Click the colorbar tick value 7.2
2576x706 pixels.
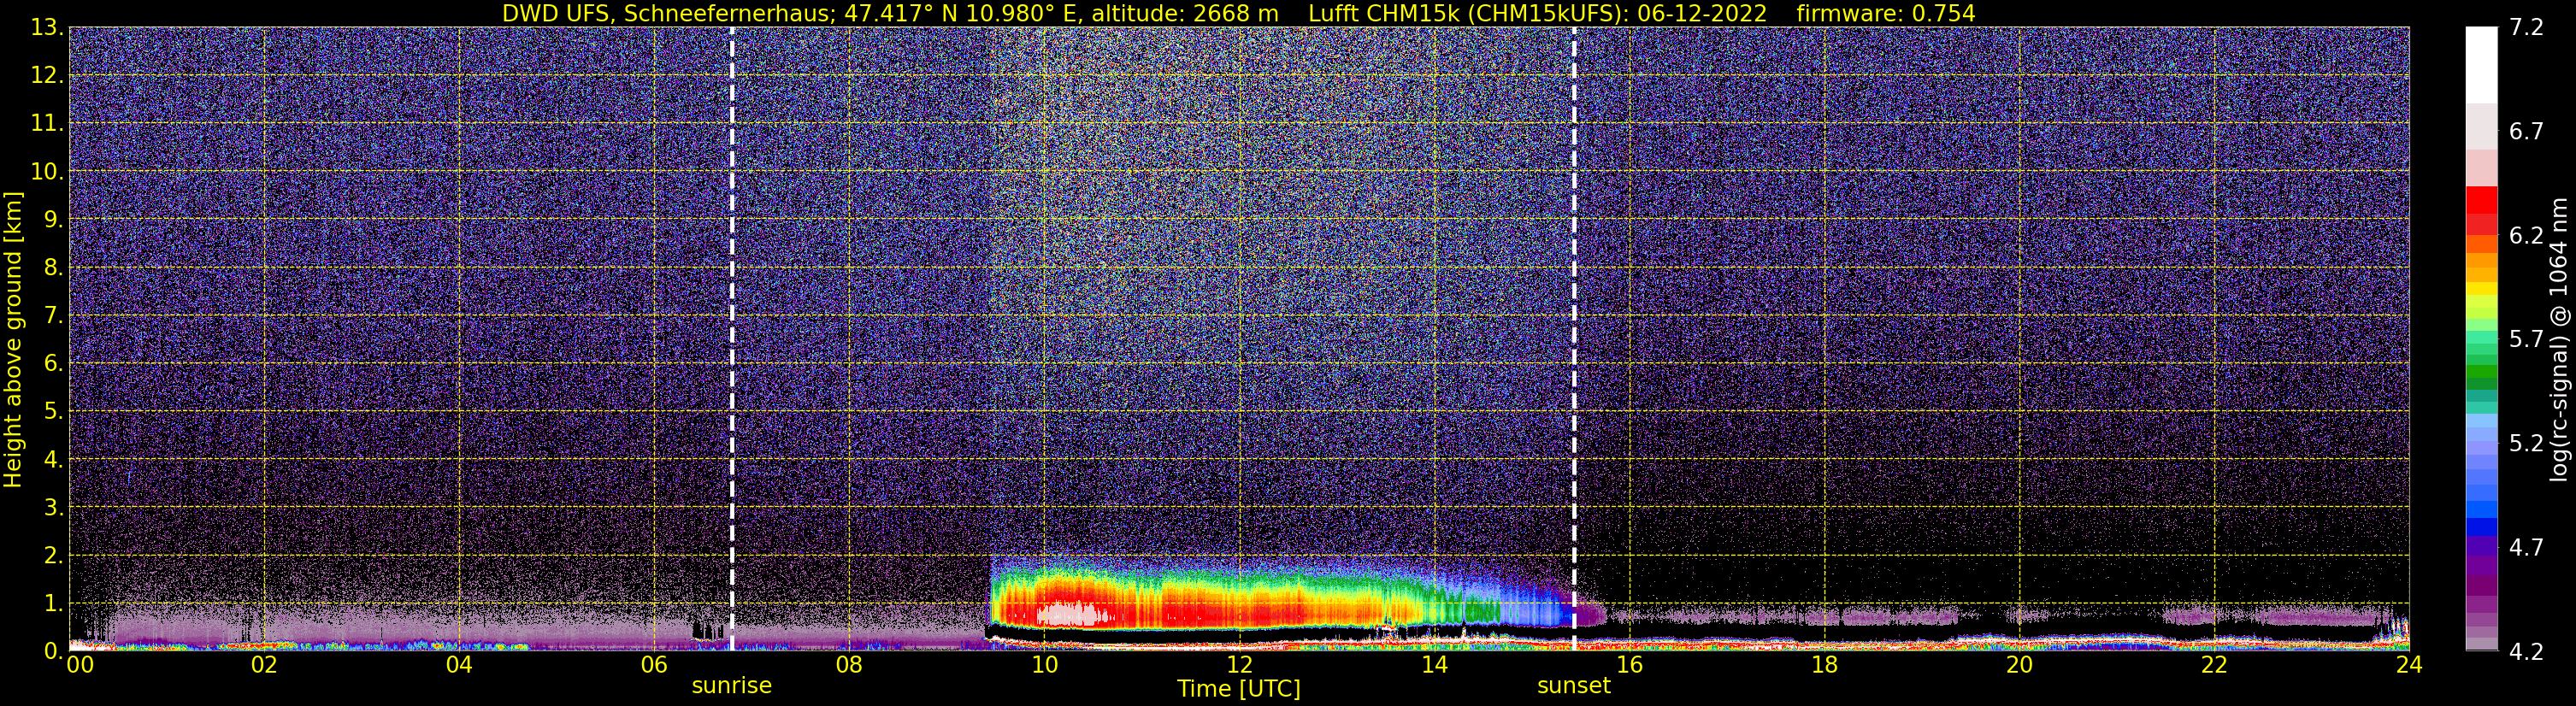pos(2526,28)
